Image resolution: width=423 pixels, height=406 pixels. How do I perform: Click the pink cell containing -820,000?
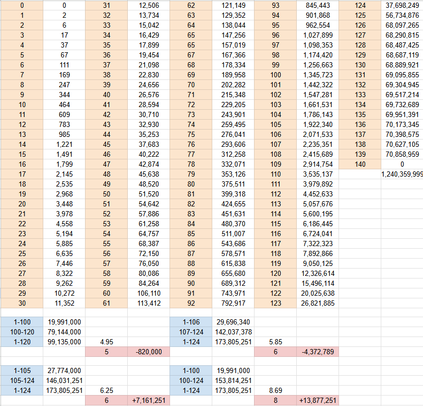pyautogui.click(x=149, y=352)
